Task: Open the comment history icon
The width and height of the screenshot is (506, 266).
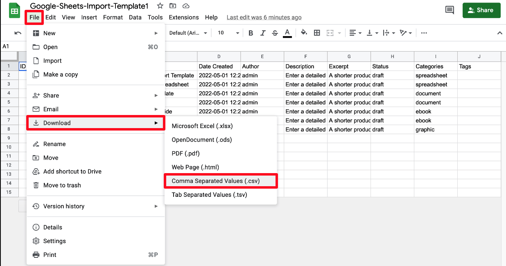Action: tap(450, 10)
